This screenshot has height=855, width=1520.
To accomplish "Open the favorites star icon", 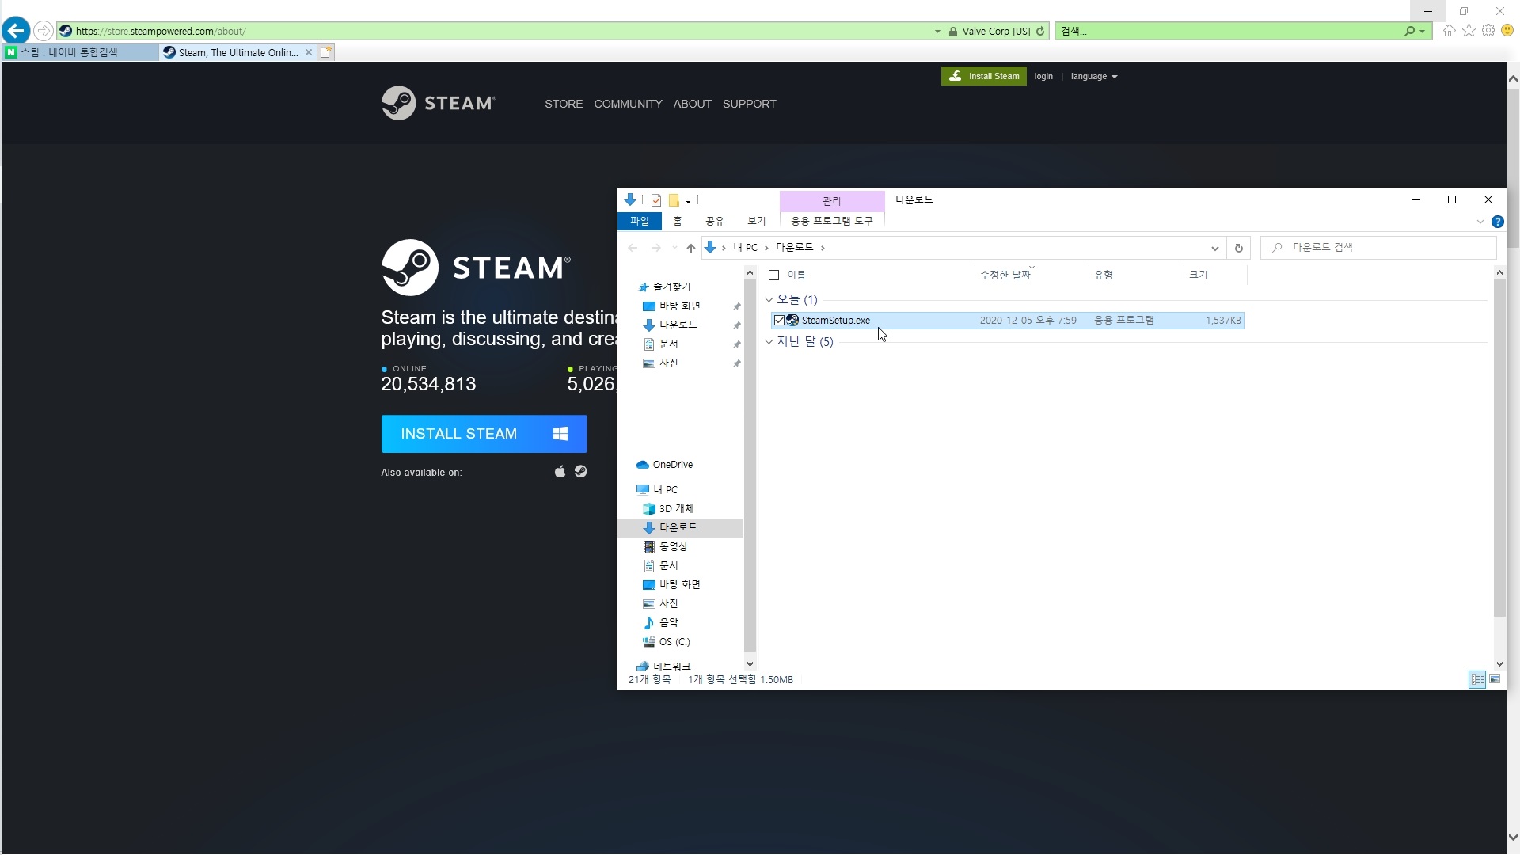I will coord(1469,31).
